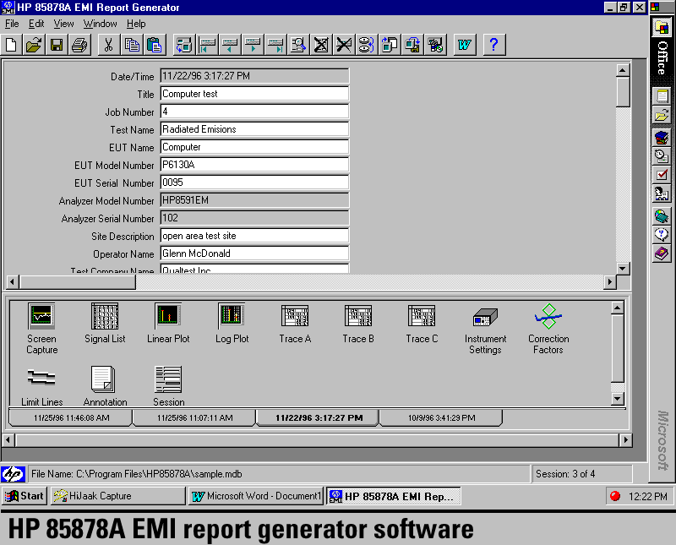Click the HP logo in status bar
Screen dimensions: 676x545
[x=13, y=474]
